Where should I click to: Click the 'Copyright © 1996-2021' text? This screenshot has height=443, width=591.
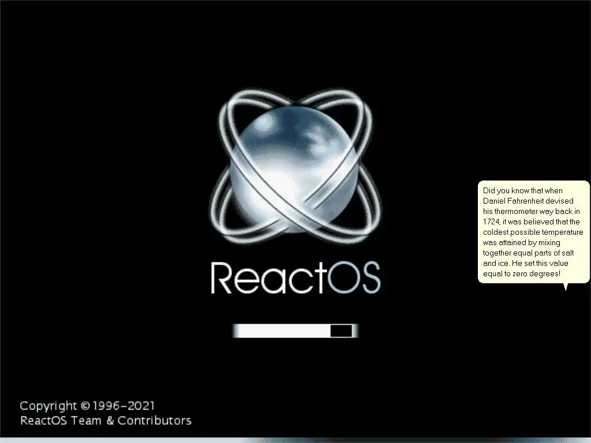(87, 406)
